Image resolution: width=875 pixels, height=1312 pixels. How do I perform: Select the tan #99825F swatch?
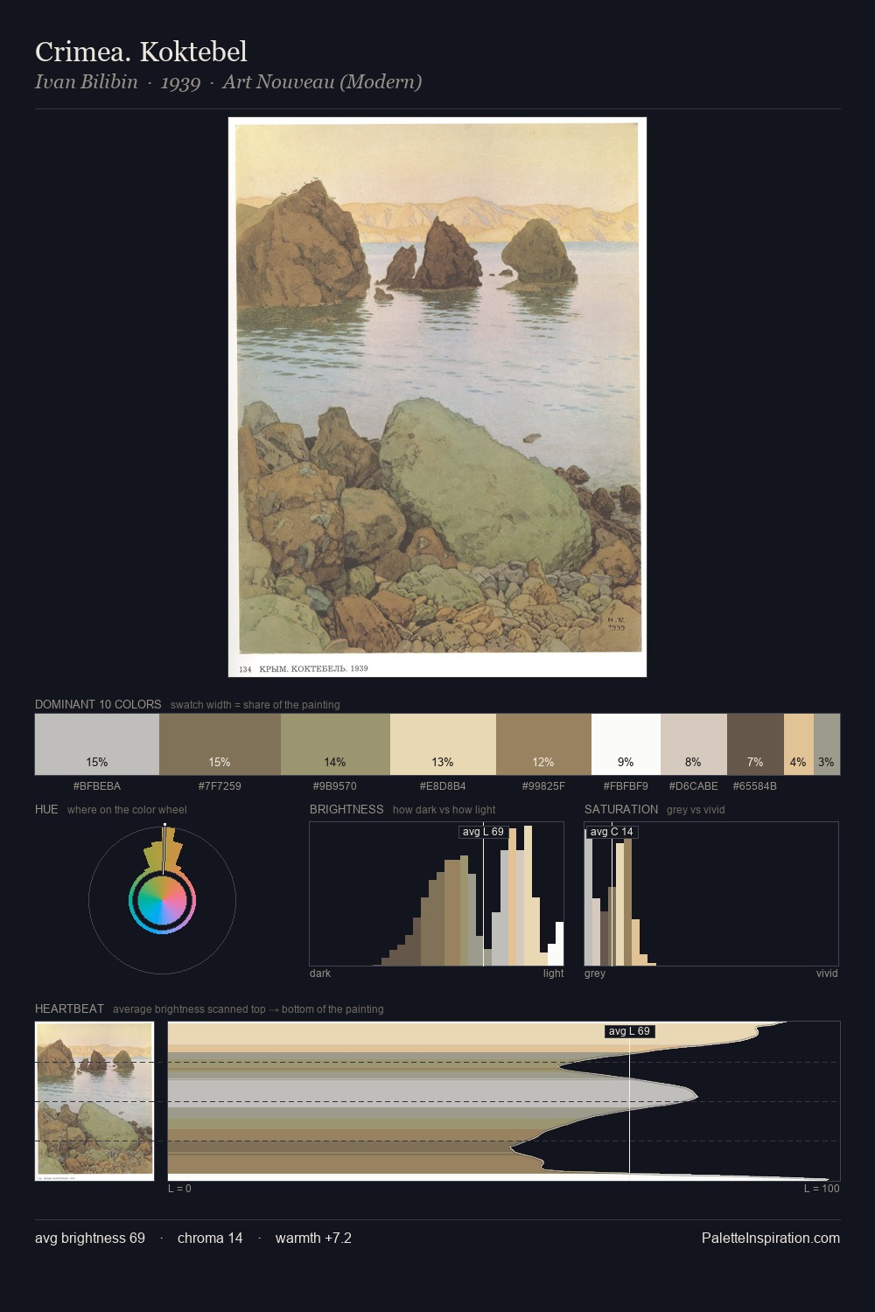coord(543,744)
